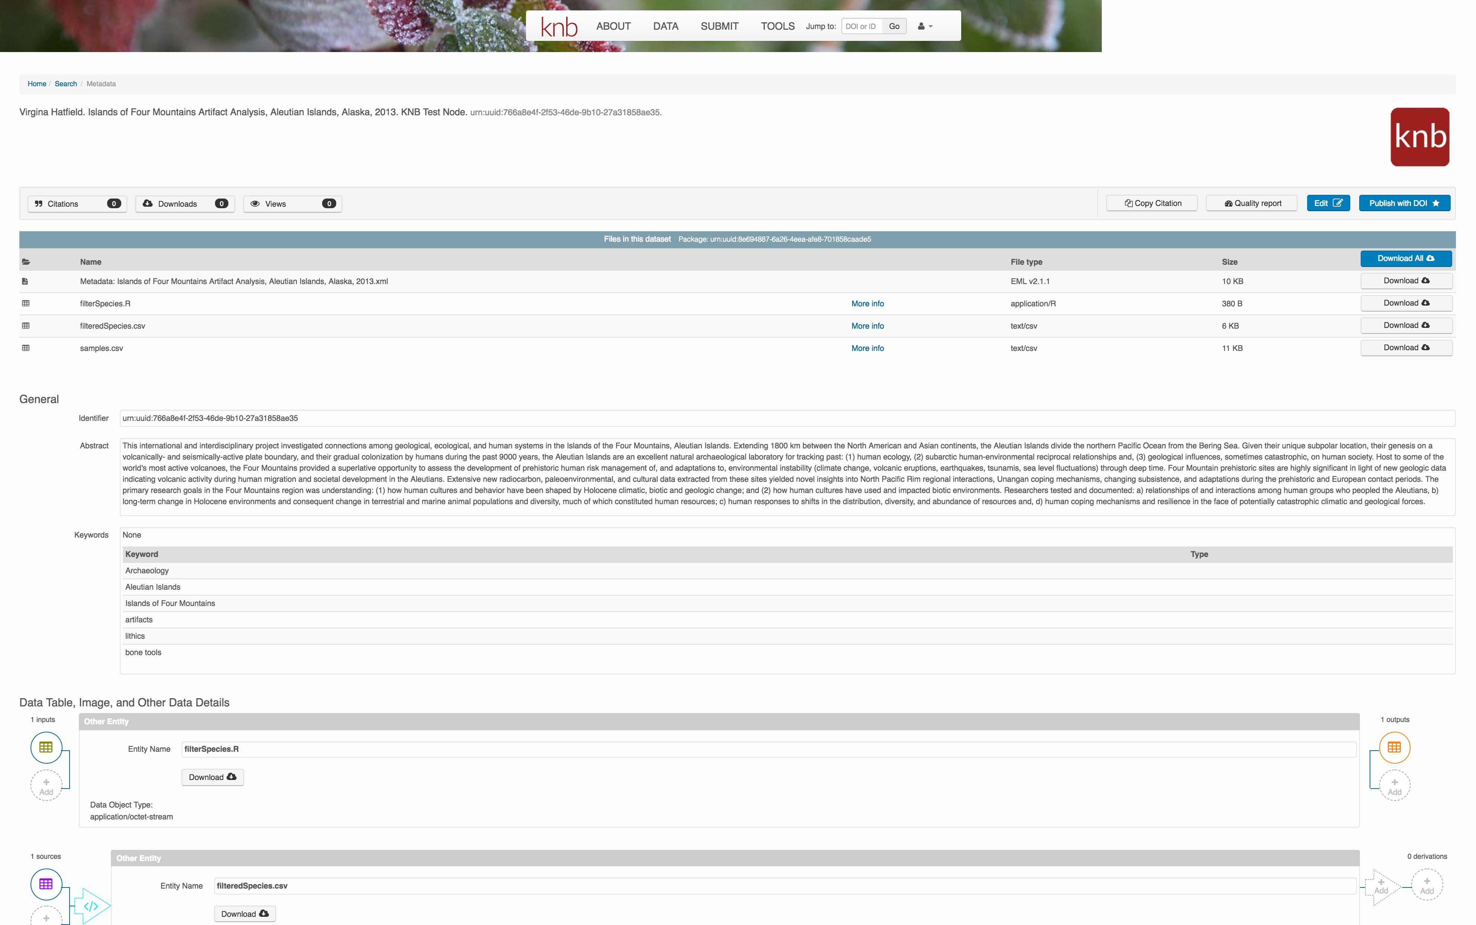Click Publish with DOI

pyautogui.click(x=1405, y=203)
